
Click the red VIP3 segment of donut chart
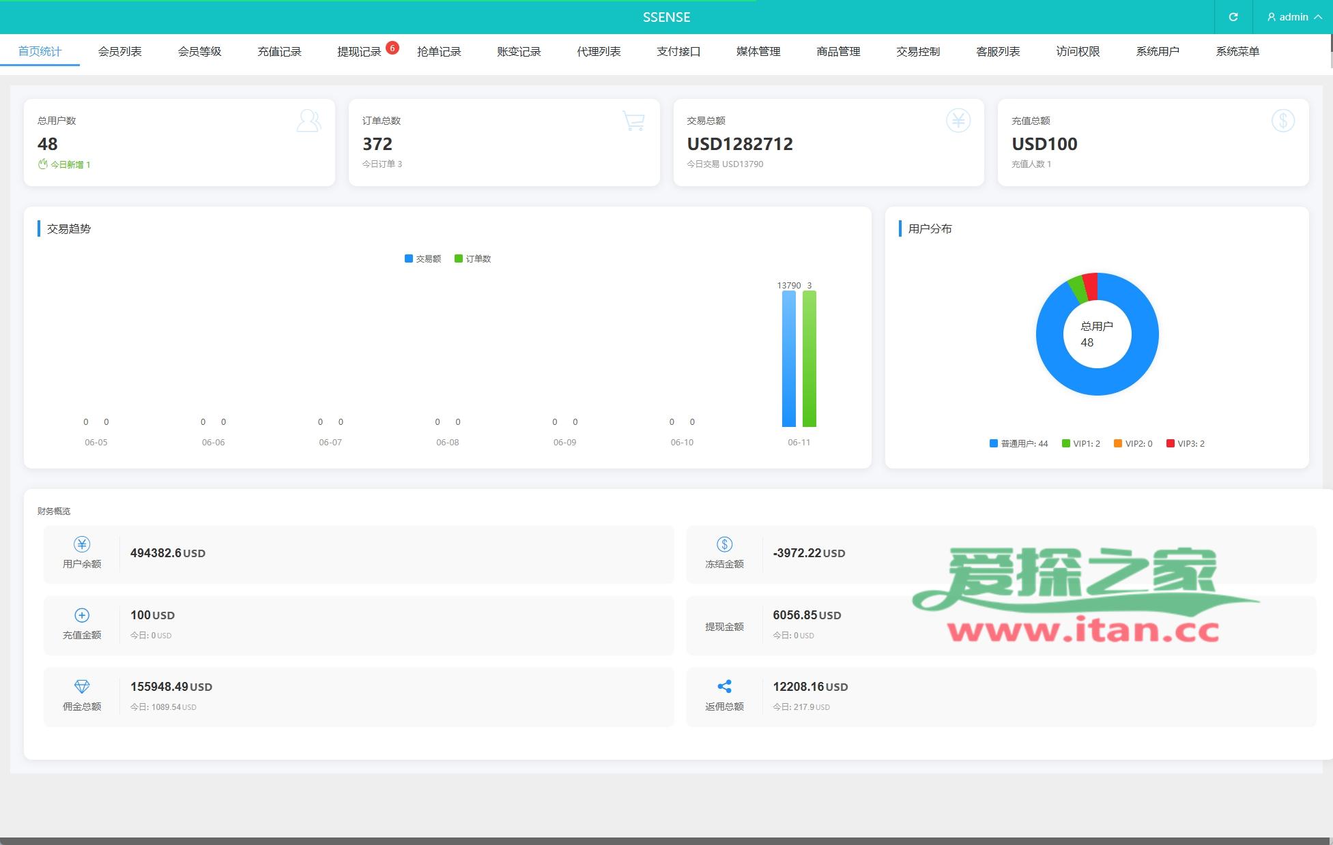tap(1091, 286)
